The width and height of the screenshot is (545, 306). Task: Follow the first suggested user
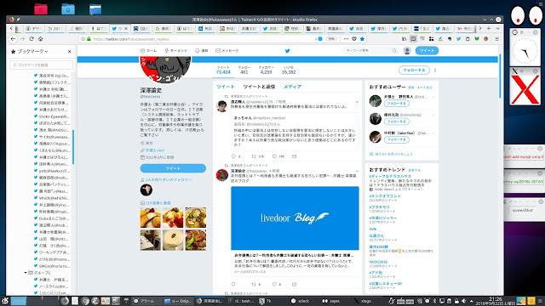(397, 104)
